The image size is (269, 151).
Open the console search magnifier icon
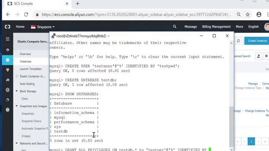click(x=174, y=26)
